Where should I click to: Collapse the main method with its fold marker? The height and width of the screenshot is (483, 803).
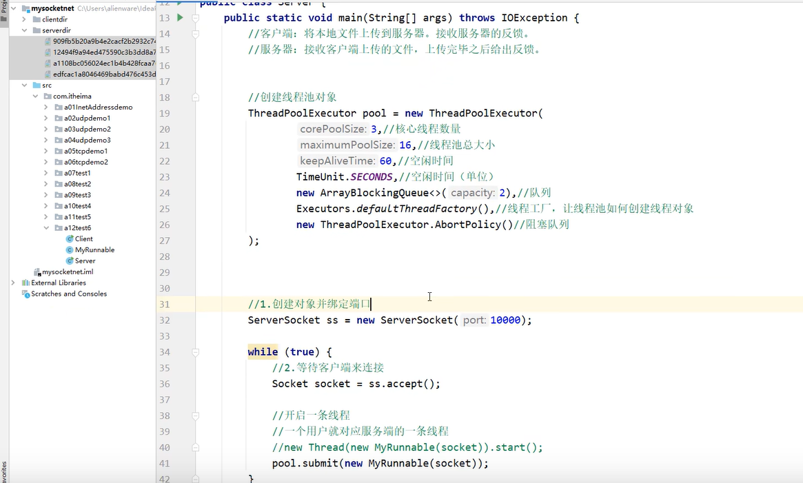click(195, 17)
